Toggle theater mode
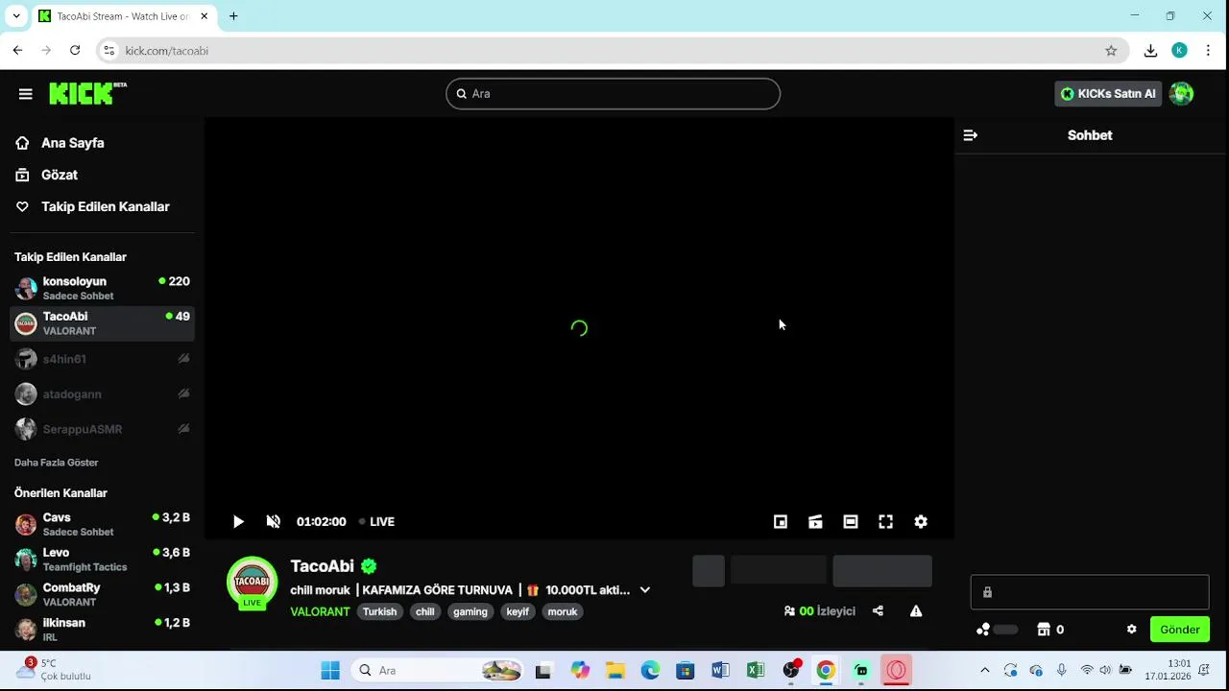The height and width of the screenshot is (691, 1229). point(851,522)
